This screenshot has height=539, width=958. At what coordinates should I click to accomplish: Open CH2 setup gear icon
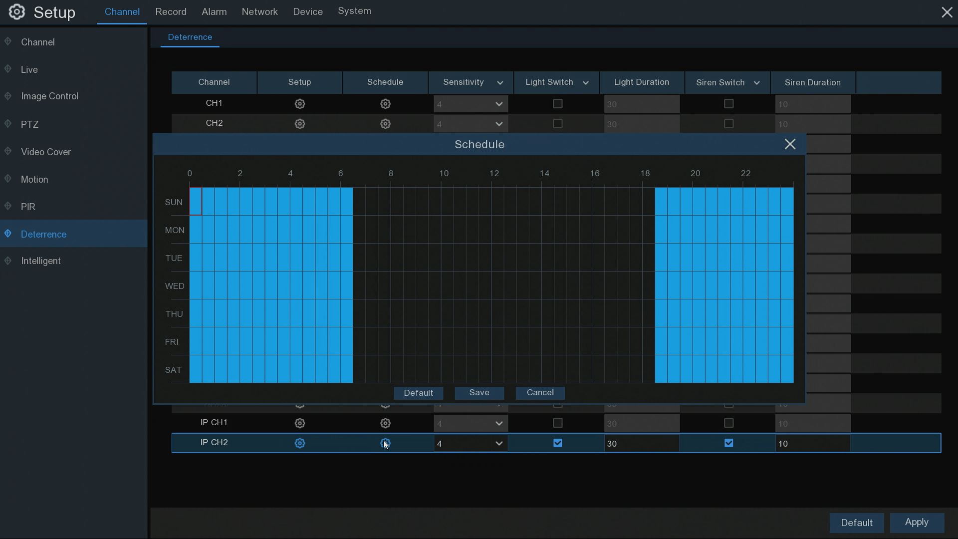pyautogui.click(x=299, y=124)
